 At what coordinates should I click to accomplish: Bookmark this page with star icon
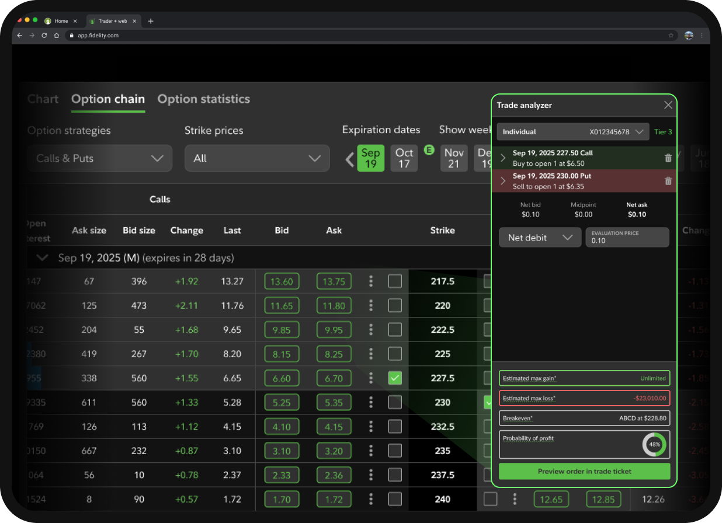click(671, 36)
